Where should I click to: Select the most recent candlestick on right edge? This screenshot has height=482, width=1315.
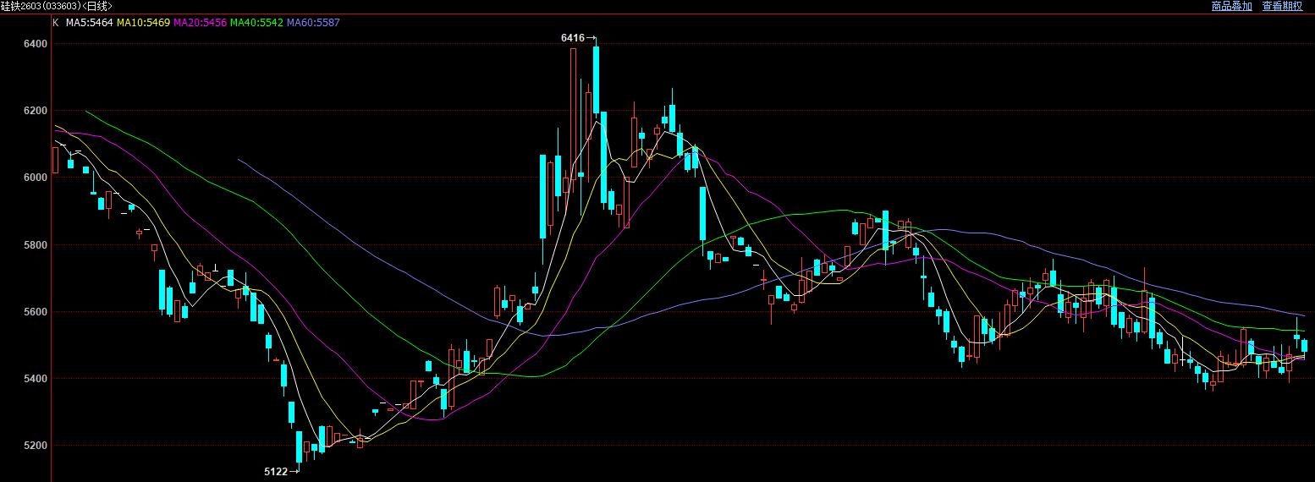[x=1304, y=346]
